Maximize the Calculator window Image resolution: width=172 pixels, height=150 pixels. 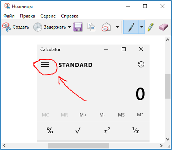(x=124, y=49)
